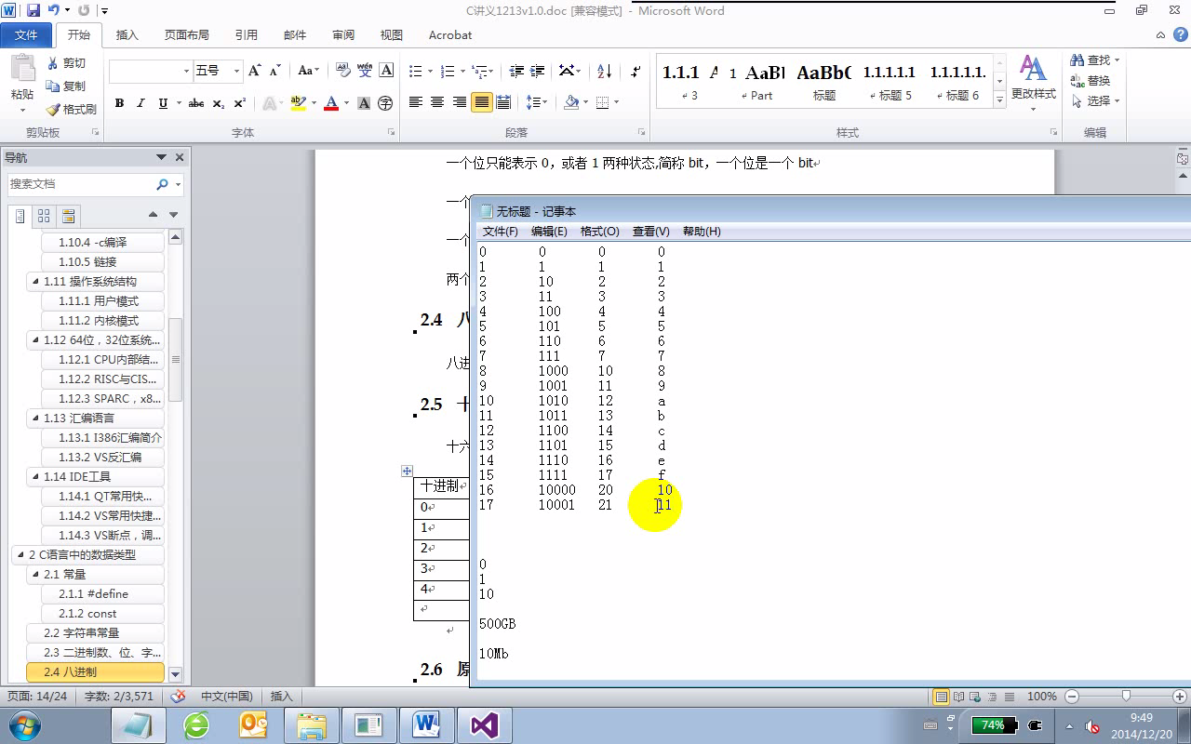Click the Redo icon in title bar

point(84,11)
